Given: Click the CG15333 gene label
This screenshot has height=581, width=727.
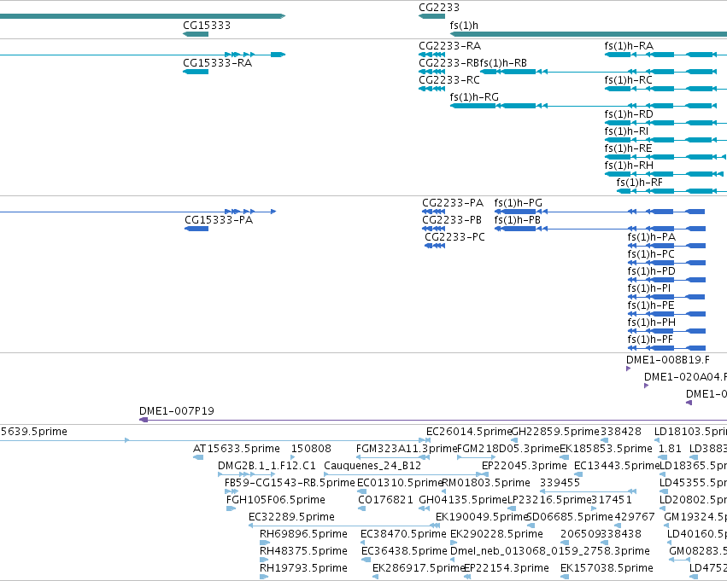Looking at the screenshot, I should pyautogui.click(x=207, y=26).
